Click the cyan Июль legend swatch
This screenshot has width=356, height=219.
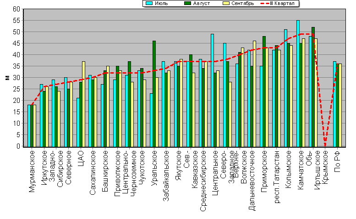(x=149, y=3)
